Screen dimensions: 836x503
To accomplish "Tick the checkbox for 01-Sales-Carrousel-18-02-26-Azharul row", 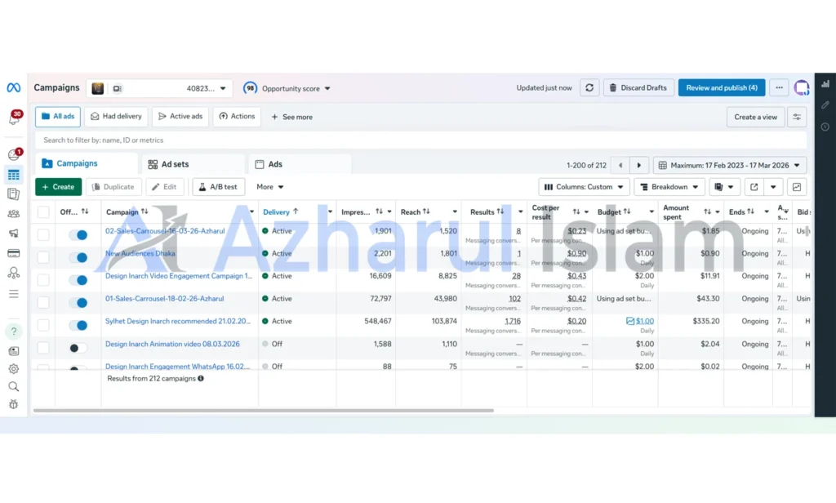I will [x=43, y=302].
